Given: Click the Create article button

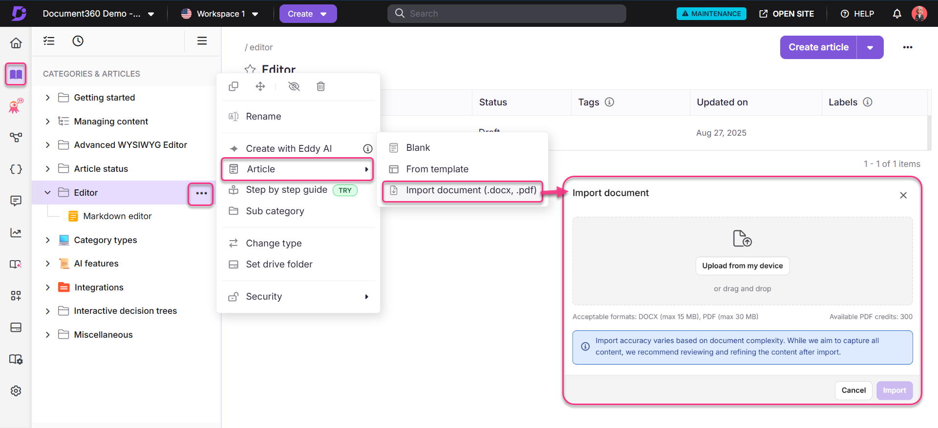Looking at the screenshot, I should pos(818,47).
